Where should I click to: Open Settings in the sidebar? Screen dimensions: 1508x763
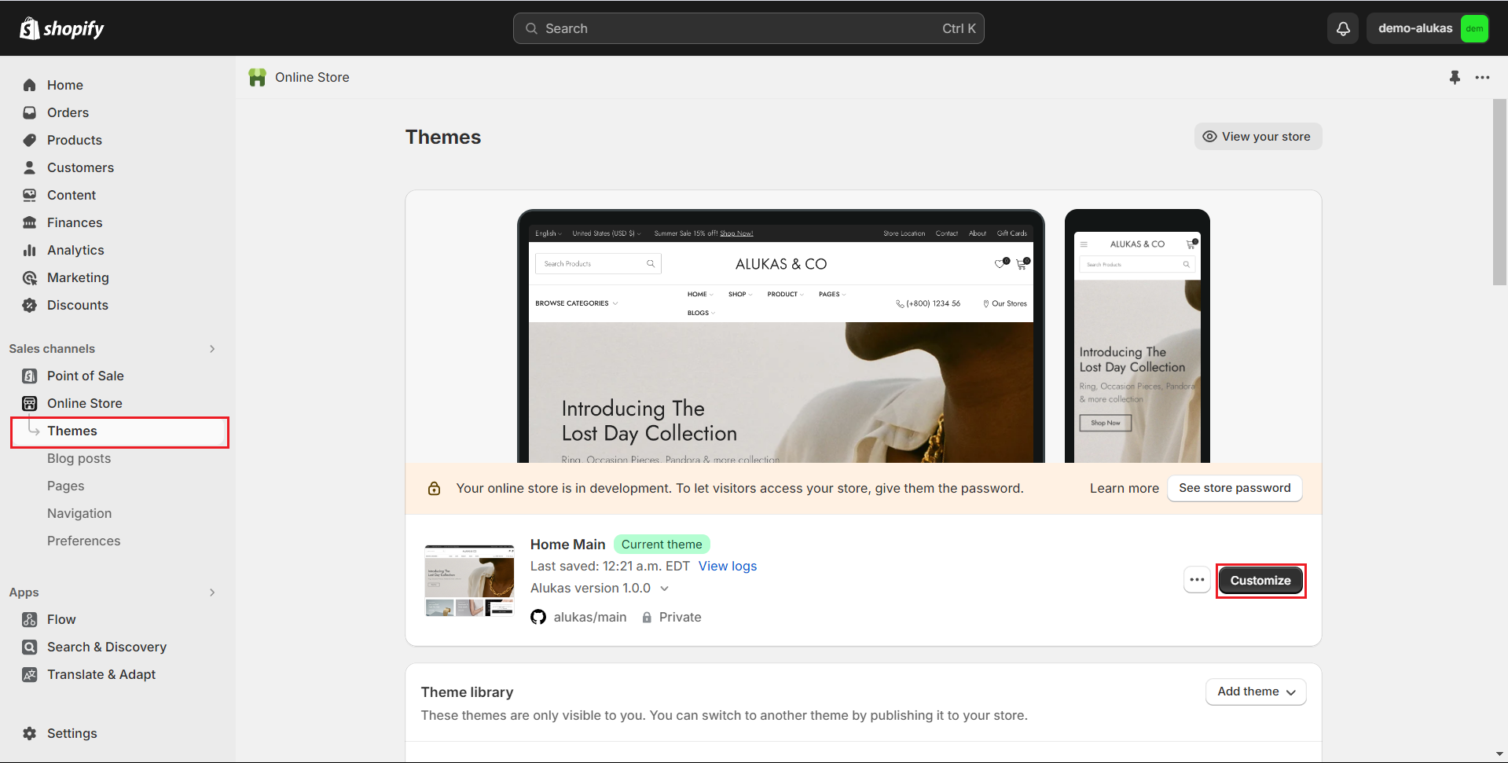click(72, 733)
